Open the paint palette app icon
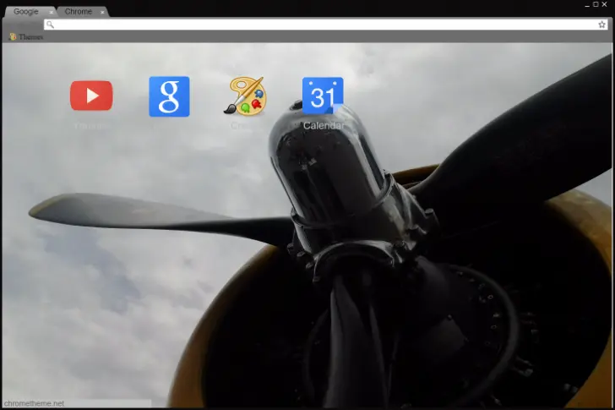The image size is (615, 410). point(245,96)
